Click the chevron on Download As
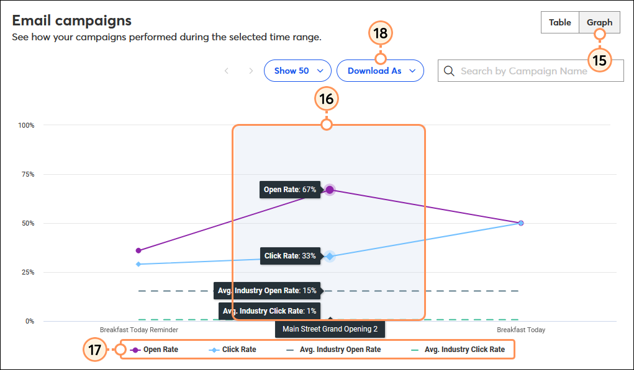 (412, 71)
